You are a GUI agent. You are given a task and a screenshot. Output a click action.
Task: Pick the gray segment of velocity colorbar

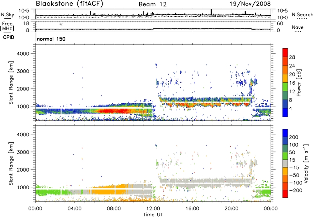pyautogui.click(x=285, y=163)
